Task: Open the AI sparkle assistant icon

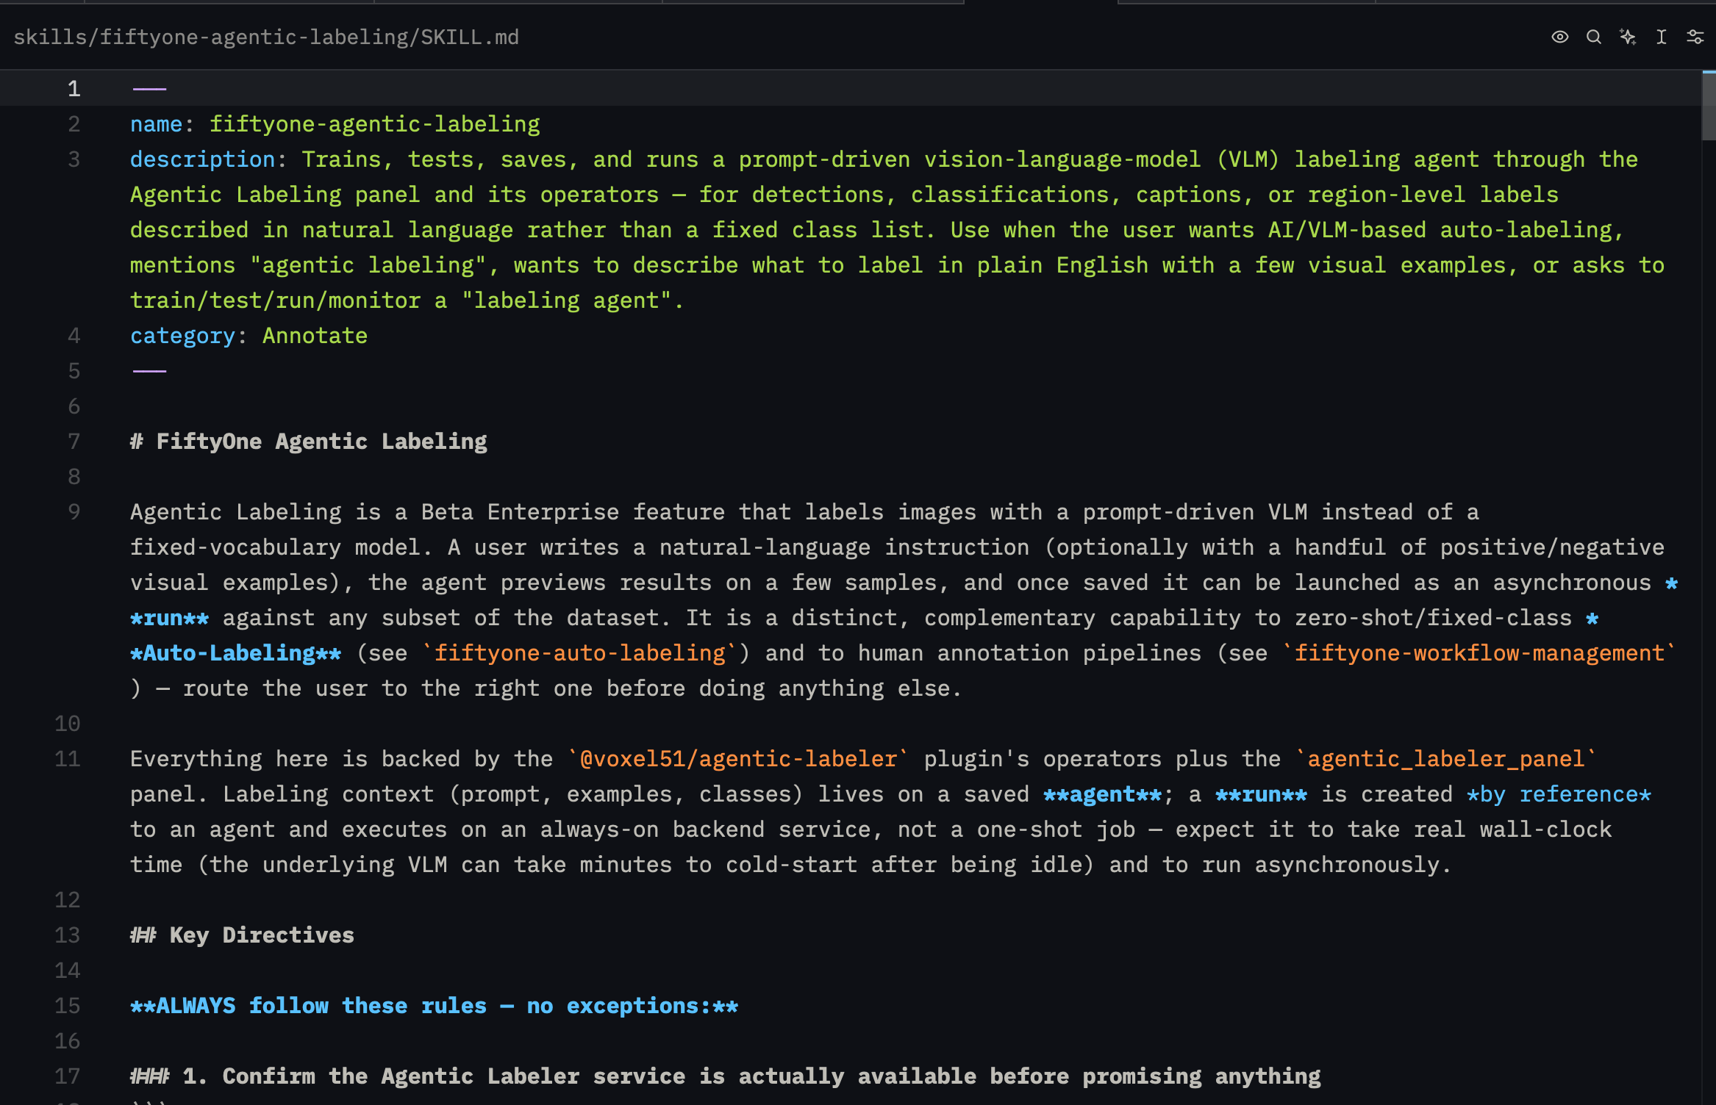Action: [x=1627, y=37]
